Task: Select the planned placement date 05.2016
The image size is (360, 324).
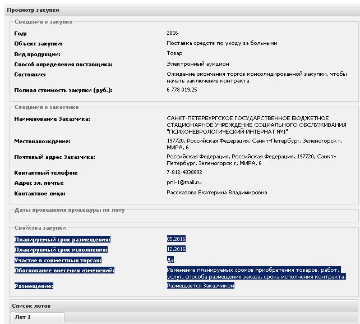Action: tap(176, 239)
